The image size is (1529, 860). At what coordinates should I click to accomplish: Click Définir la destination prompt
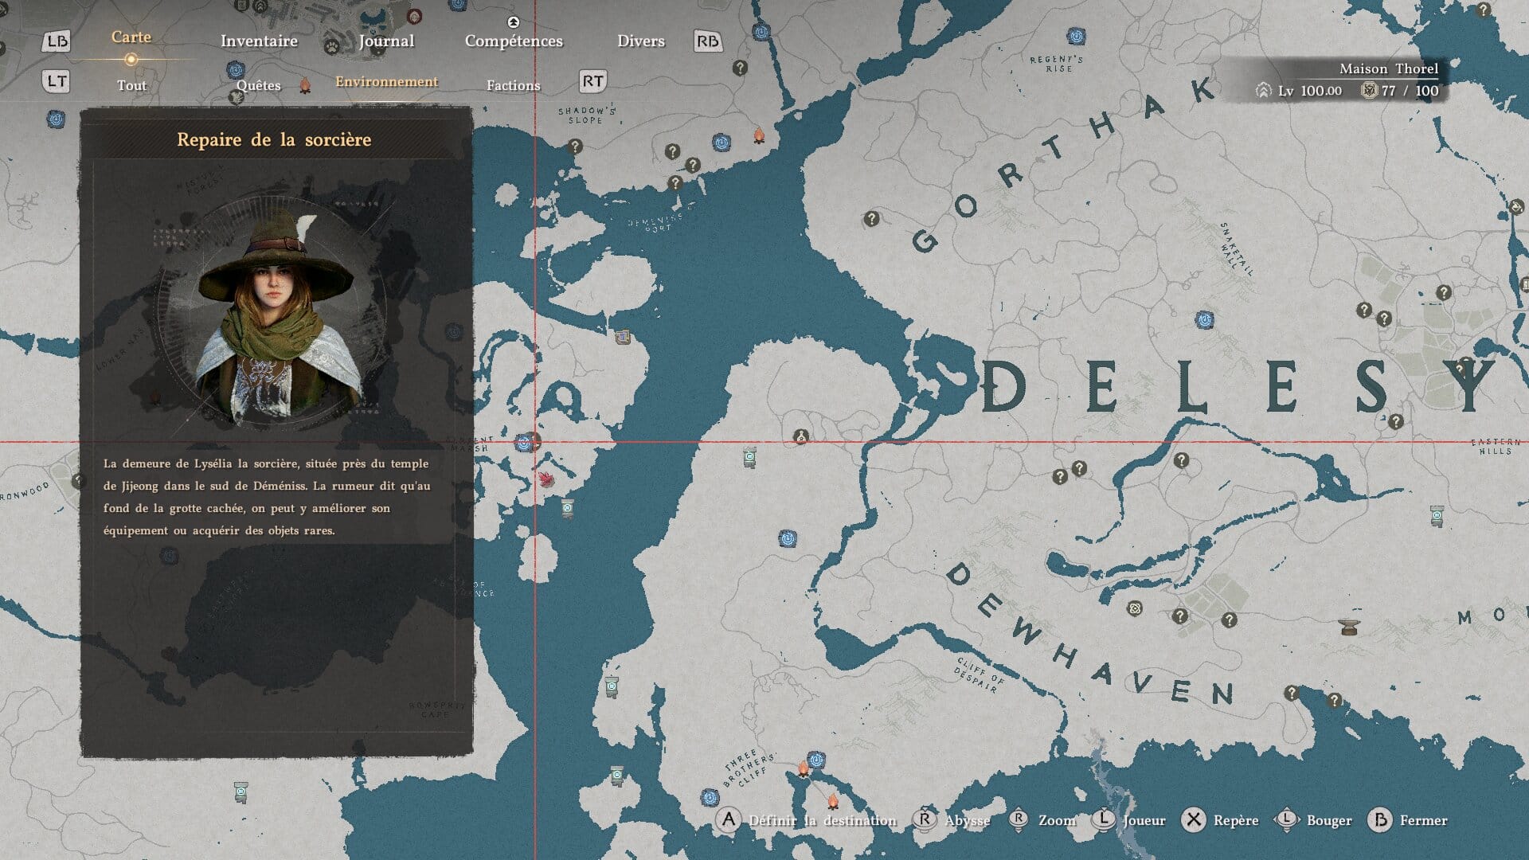(820, 820)
